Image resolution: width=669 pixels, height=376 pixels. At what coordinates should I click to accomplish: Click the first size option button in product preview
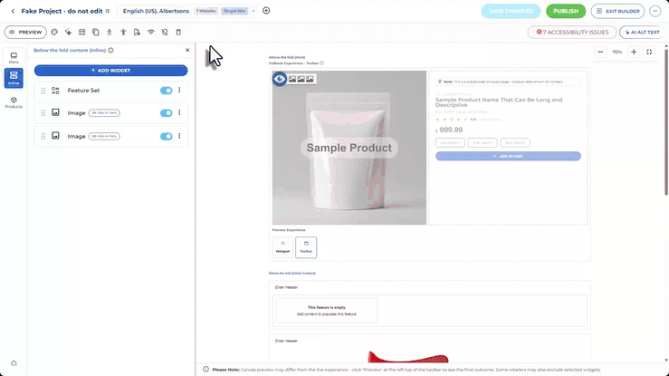point(450,142)
